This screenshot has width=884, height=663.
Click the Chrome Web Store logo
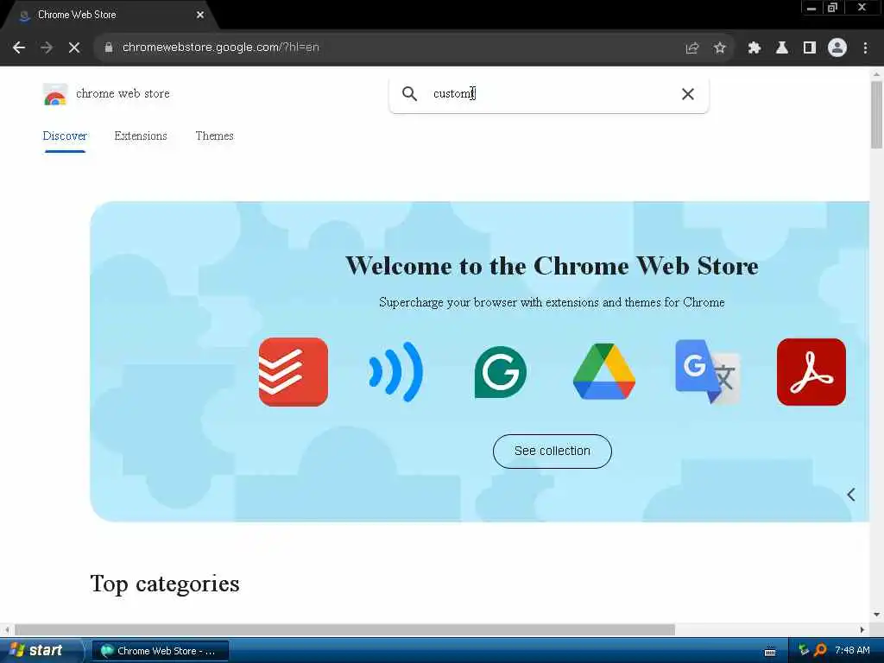[55, 94]
